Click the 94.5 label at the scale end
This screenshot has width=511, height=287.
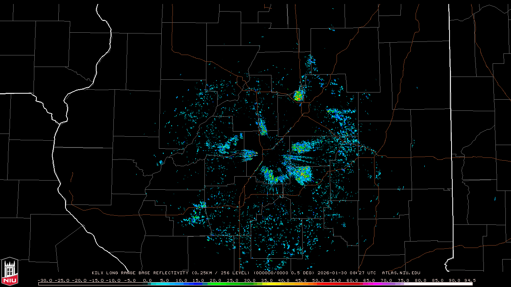pyautogui.click(x=469, y=280)
